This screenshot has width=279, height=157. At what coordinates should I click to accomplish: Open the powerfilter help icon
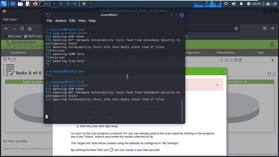tap(235, 60)
